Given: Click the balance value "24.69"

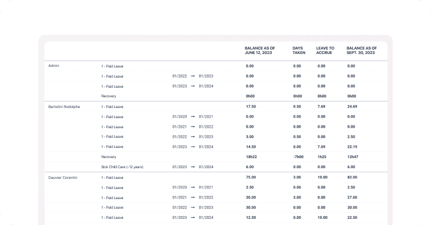Looking at the screenshot, I should point(352,106).
